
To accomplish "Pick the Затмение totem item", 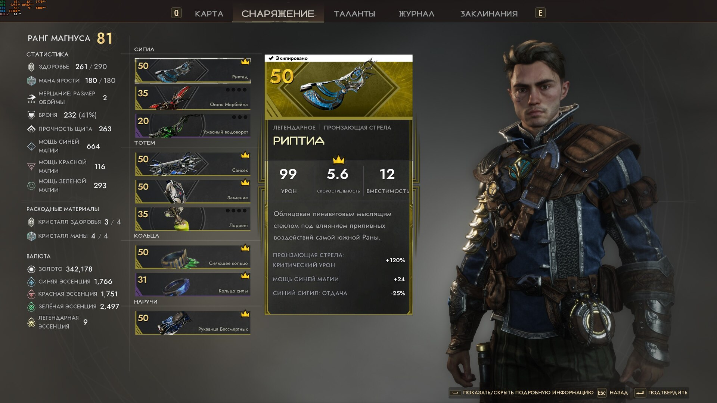I will point(193,191).
